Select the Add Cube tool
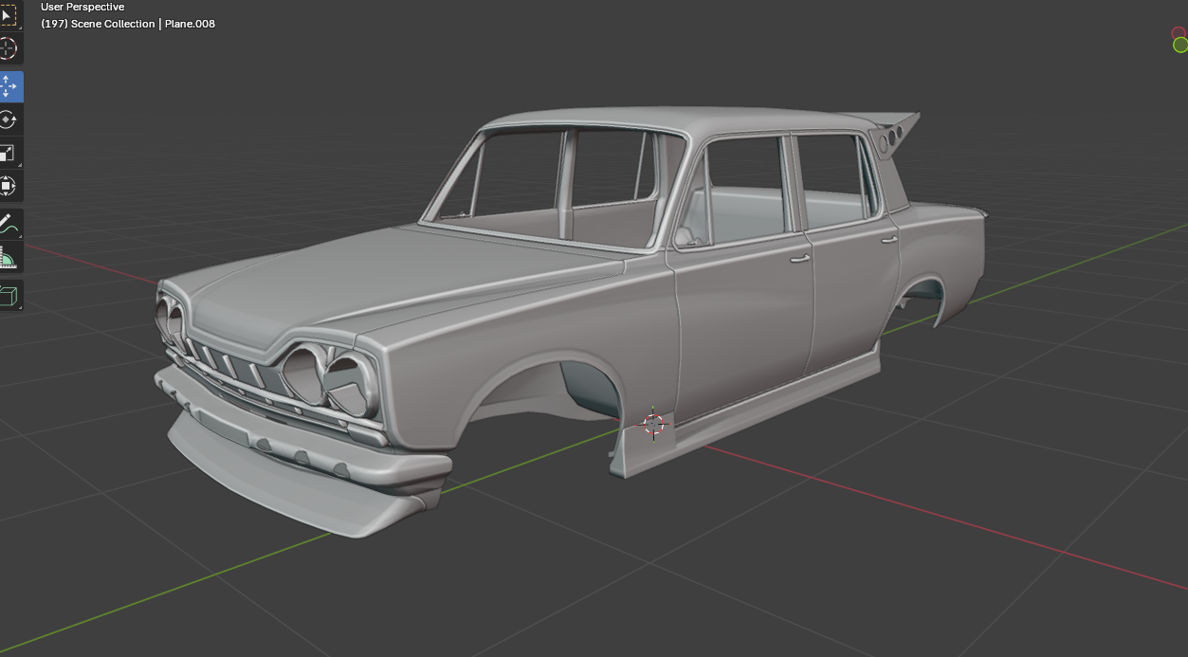This screenshot has height=657, width=1188. [x=9, y=296]
